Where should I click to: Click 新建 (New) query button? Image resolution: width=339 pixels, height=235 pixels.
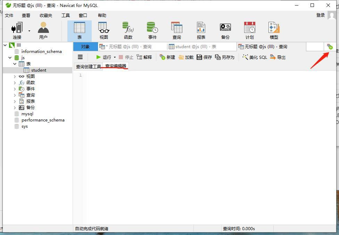pos(167,57)
